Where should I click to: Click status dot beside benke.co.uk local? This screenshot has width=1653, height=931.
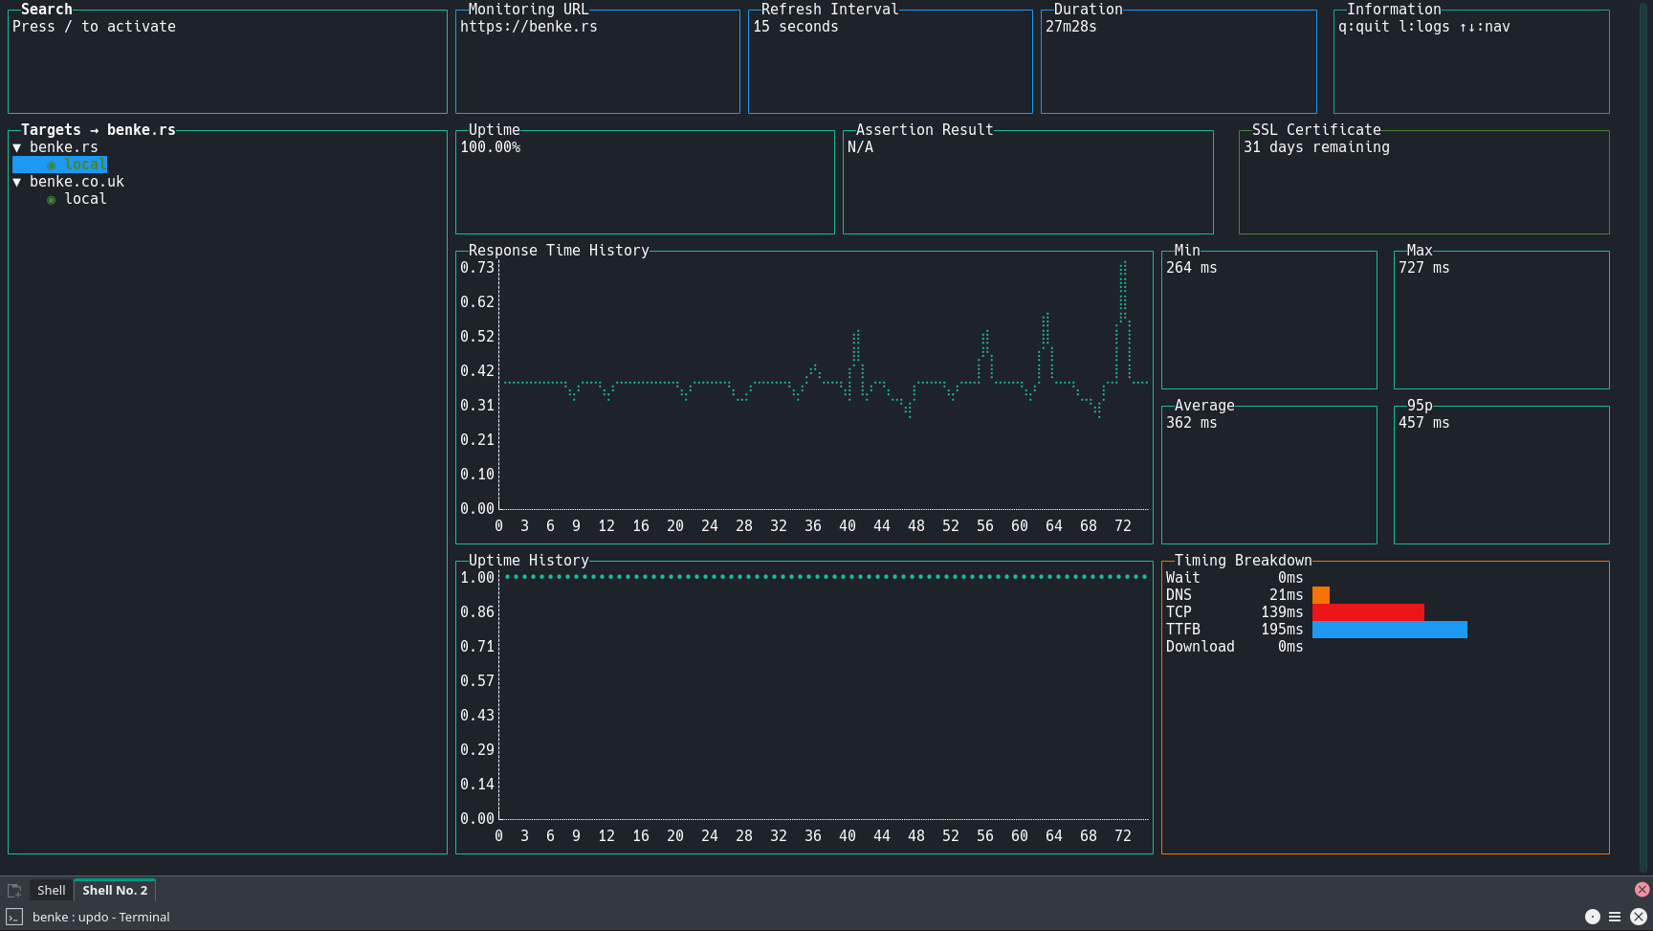coord(52,200)
